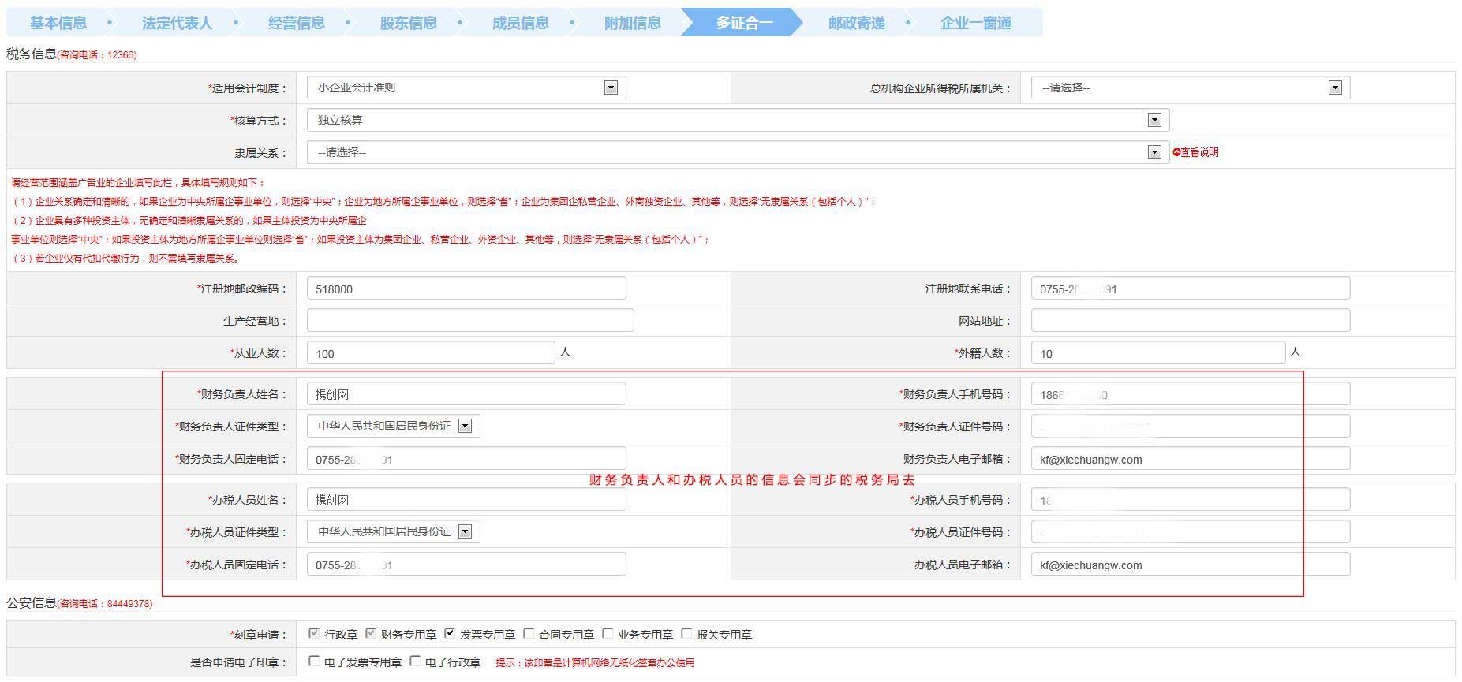Check the 业务专用章 checkbox
1462x682 pixels.
[608, 633]
